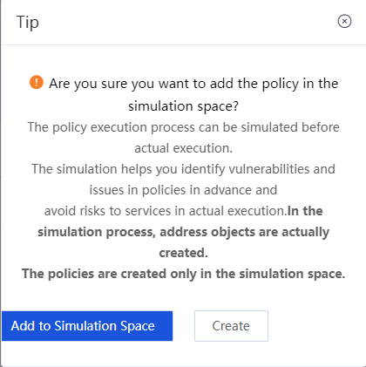The image size is (366, 367).
Task: Close the Tip dialog with the X icon
Action: (344, 22)
